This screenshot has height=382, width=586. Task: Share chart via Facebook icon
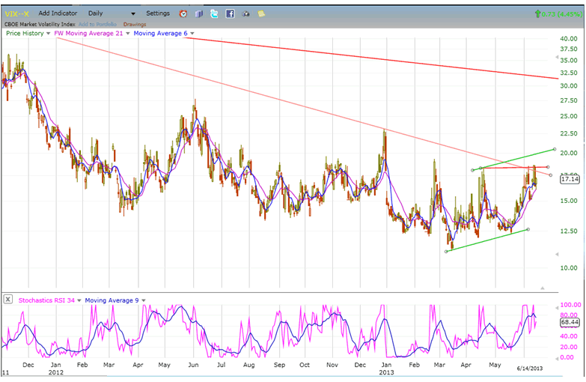[x=230, y=13]
